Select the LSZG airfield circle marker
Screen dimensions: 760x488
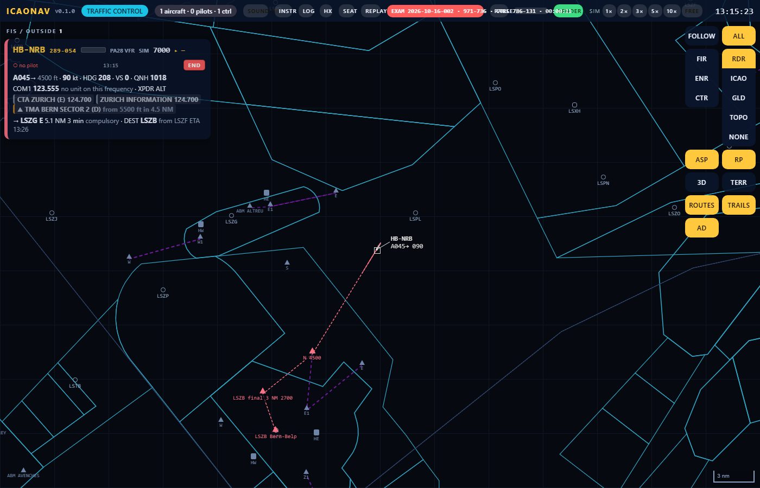231,216
